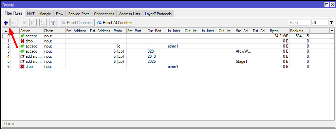The height and width of the screenshot is (129, 336).
Task: Select the 2010 destination port cell
Action: pyautogui.click(x=157, y=56)
